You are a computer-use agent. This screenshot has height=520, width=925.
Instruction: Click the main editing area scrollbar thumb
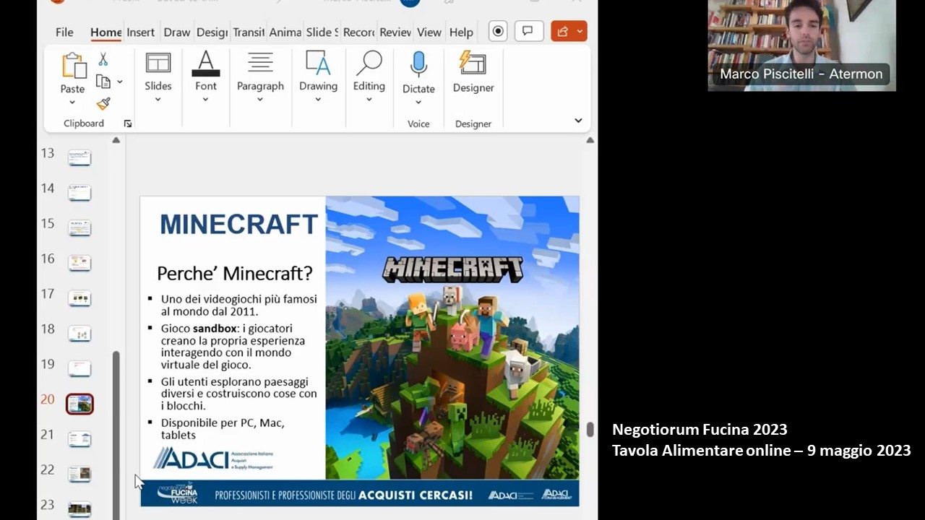590,430
